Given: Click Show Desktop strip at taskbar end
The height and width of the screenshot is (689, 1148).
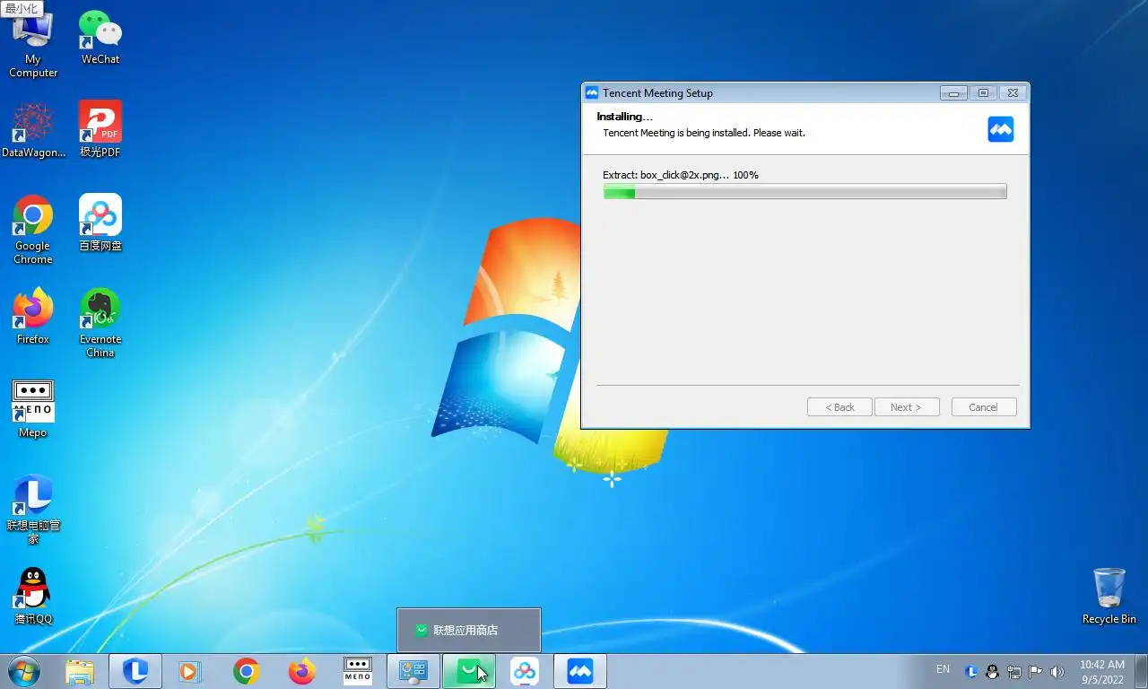Looking at the screenshot, I should (x=1142, y=671).
